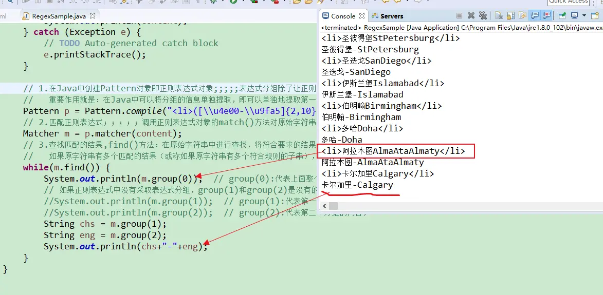The height and width of the screenshot is (295, 603).
Task: Click console line '<li>圣迭戈SanDiego</li>'
Action: [x=376, y=61]
